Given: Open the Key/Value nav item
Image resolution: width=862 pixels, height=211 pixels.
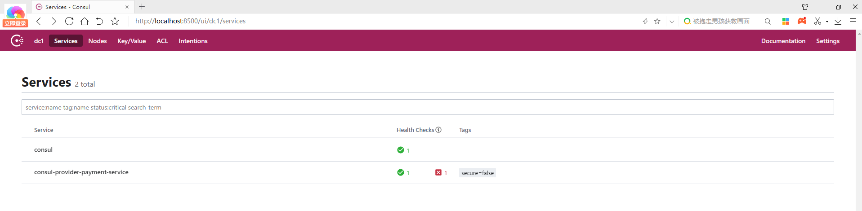Looking at the screenshot, I should tap(132, 41).
